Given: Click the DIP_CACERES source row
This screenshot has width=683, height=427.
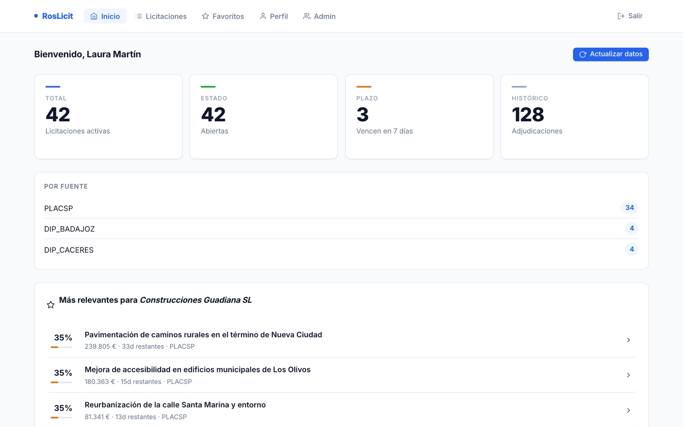Looking at the screenshot, I should [341, 249].
